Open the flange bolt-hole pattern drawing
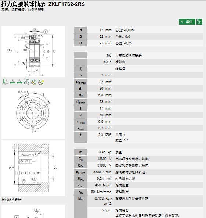This screenshot has height=218, width=206. [33, 114]
